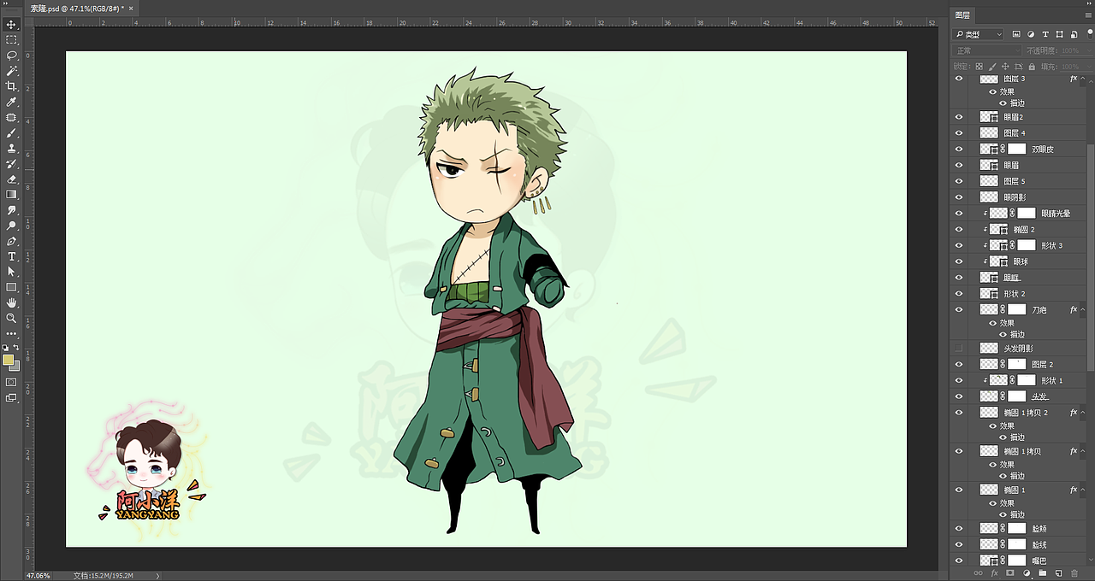Collapse effects of 椭圆 1 layer
The image size is (1095, 581).
tap(1081, 490)
